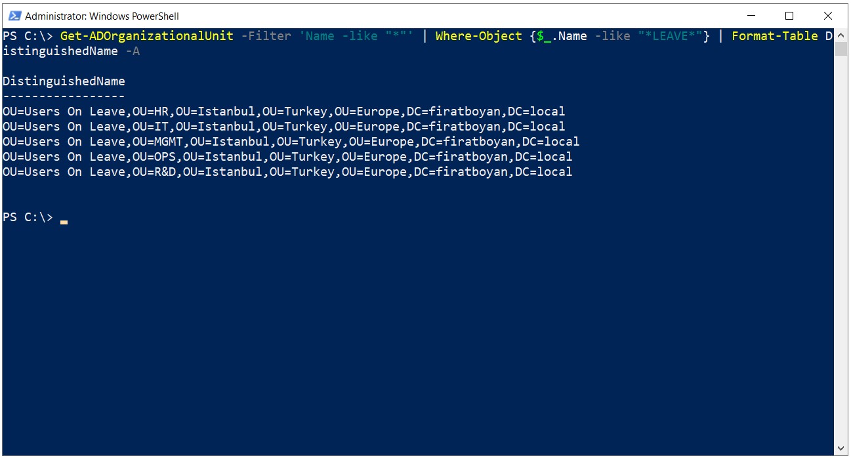
Task: Close the Windows PowerShell window
Action: point(827,16)
